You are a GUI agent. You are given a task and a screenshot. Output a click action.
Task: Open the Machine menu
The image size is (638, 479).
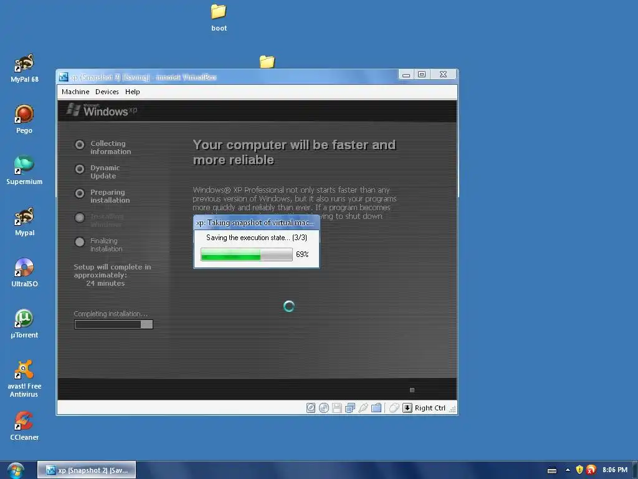[75, 92]
